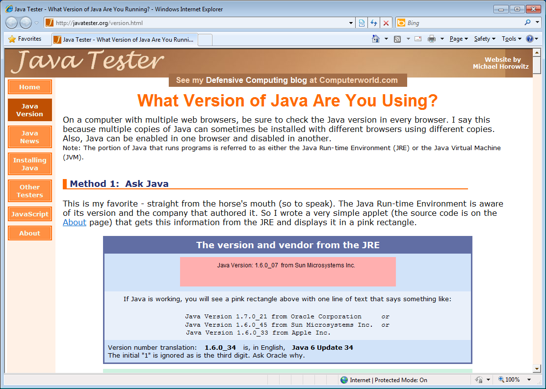Click the "Method 1: Ask Java" heading
The image size is (546, 389).
pyautogui.click(x=119, y=183)
